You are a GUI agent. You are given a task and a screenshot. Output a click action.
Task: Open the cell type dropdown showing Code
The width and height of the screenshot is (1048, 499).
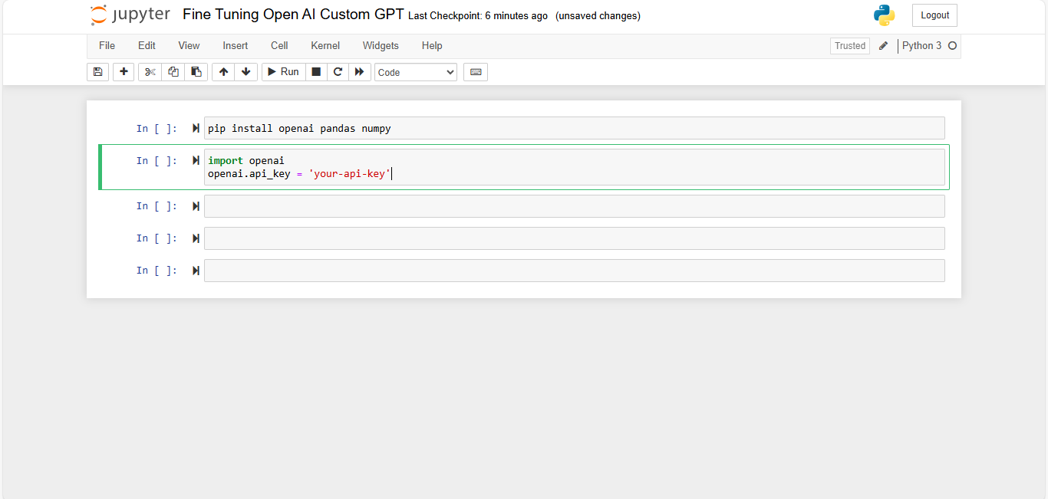coord(415,71)
